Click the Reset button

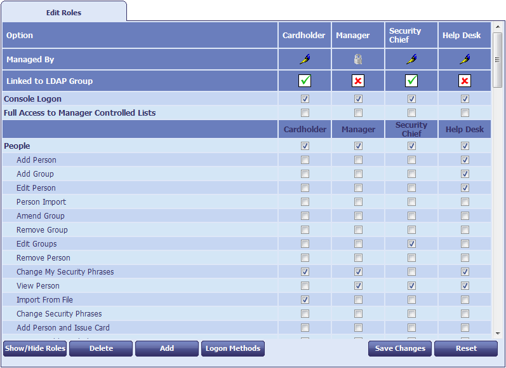click(x=466, y=348)
